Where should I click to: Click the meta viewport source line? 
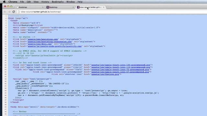57,28
